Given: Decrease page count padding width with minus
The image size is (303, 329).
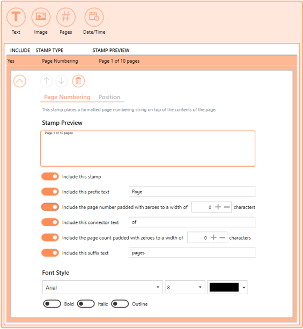Looking at the screenshot, I should 223,237.
